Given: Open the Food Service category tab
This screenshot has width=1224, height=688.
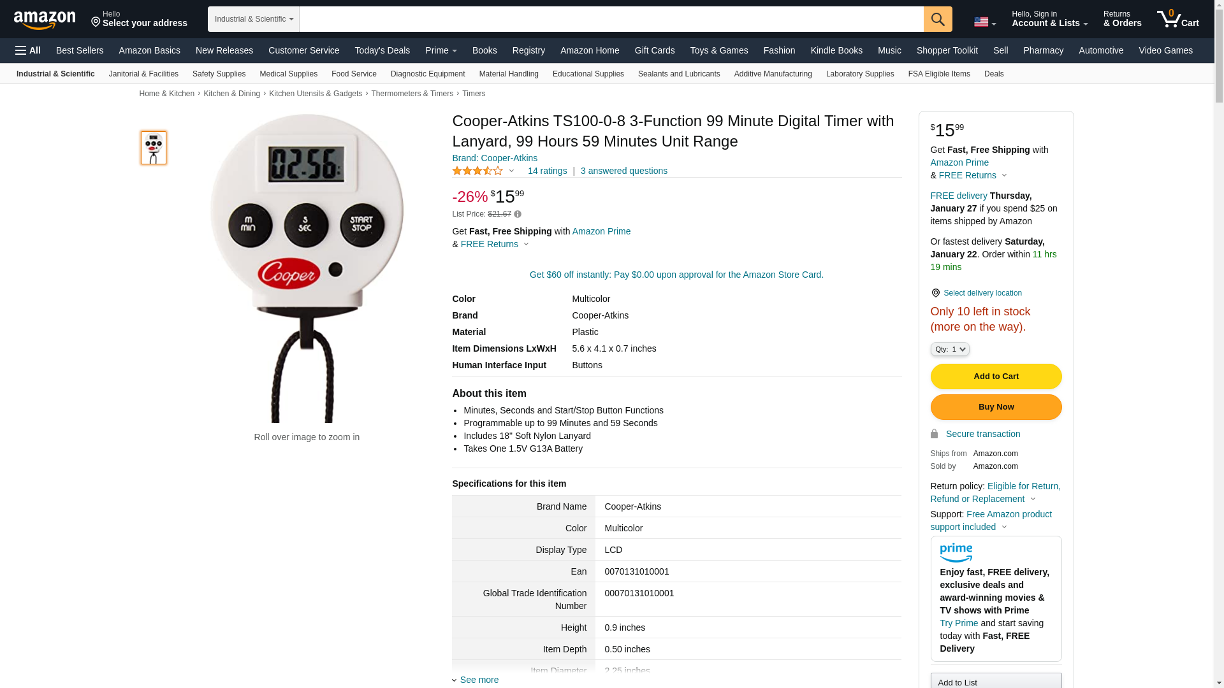Looking at the screenshot, I should point(354,74).
